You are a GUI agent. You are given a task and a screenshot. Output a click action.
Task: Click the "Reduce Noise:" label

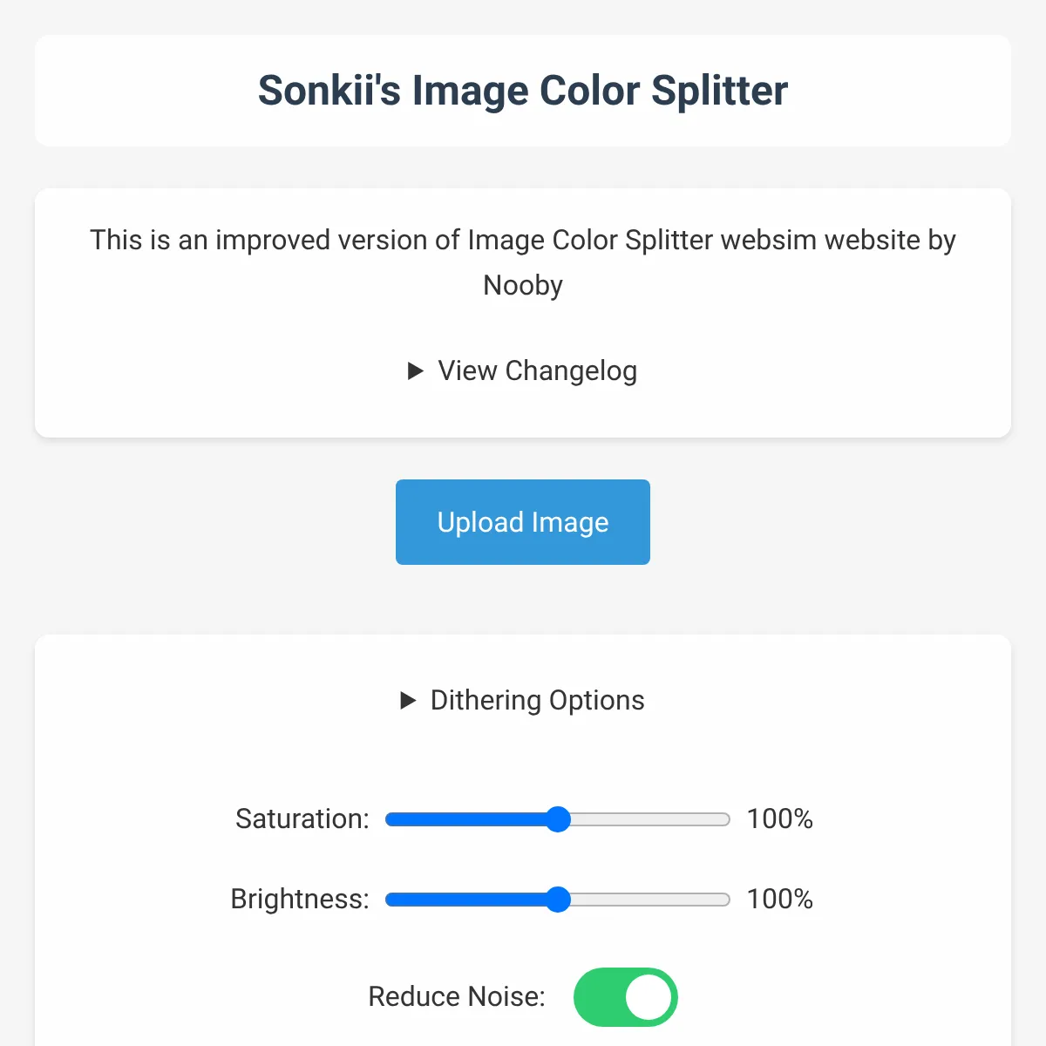pyautogui.click(x=457, y=997)
